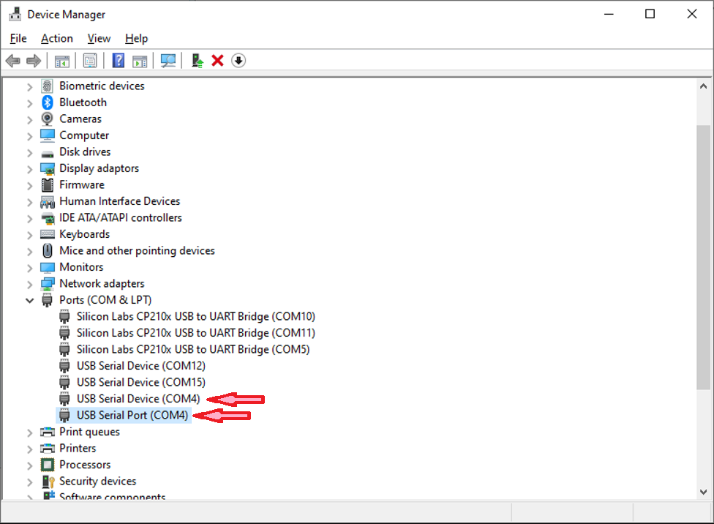The width and height of the screenshot is (714, 524).
Task: Click Update device driver toolbar icon
Action: point(197,61)
